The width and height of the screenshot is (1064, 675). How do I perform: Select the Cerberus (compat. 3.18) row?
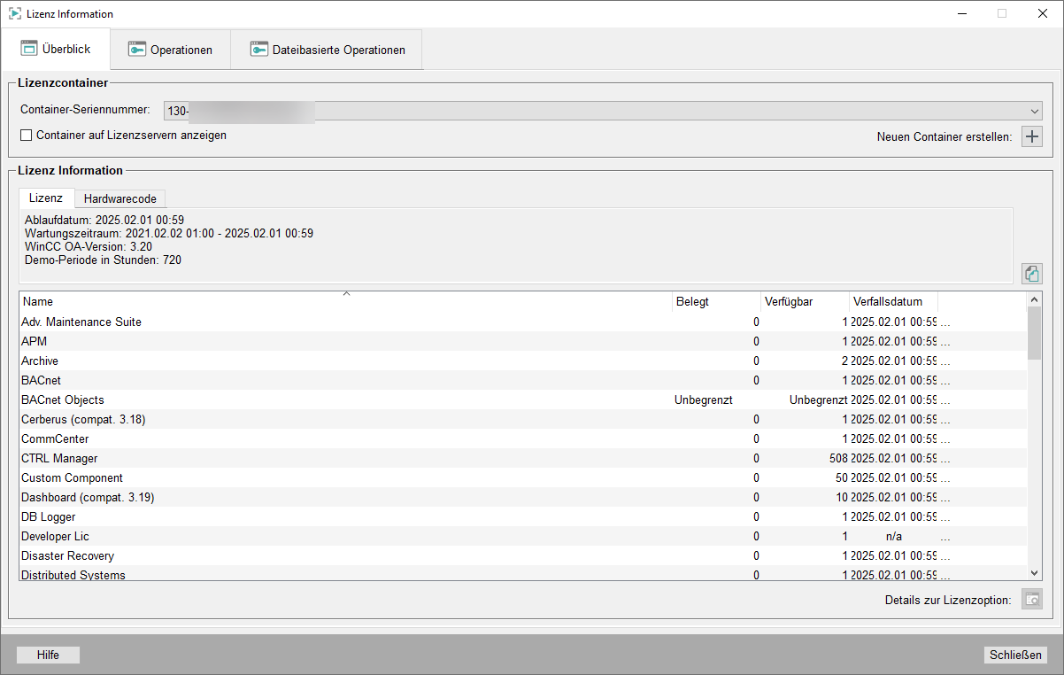(523, 419)
